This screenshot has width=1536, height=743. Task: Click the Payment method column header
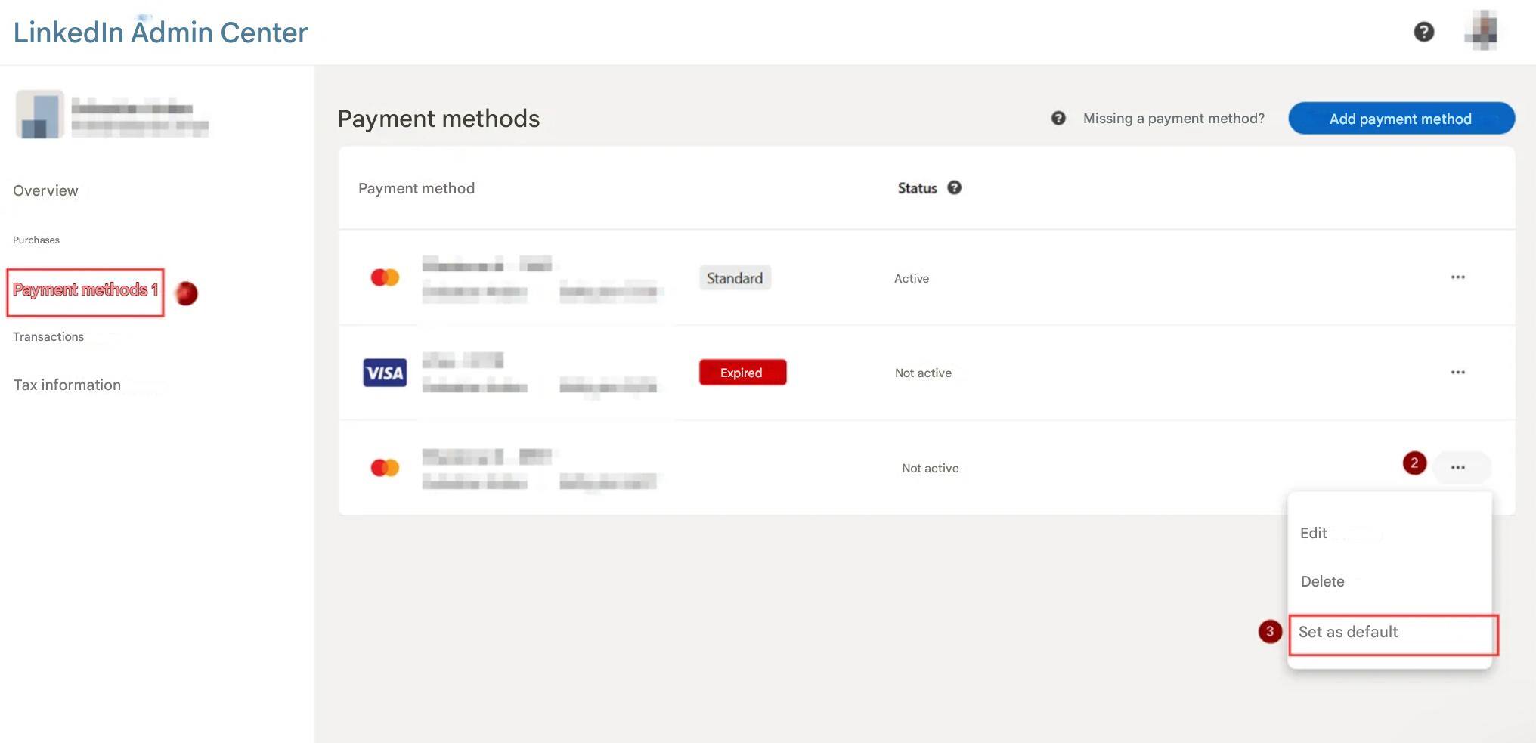[x=417, y=188]
